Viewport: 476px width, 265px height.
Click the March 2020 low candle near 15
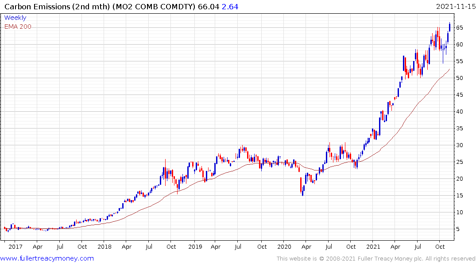pos(303,192)
